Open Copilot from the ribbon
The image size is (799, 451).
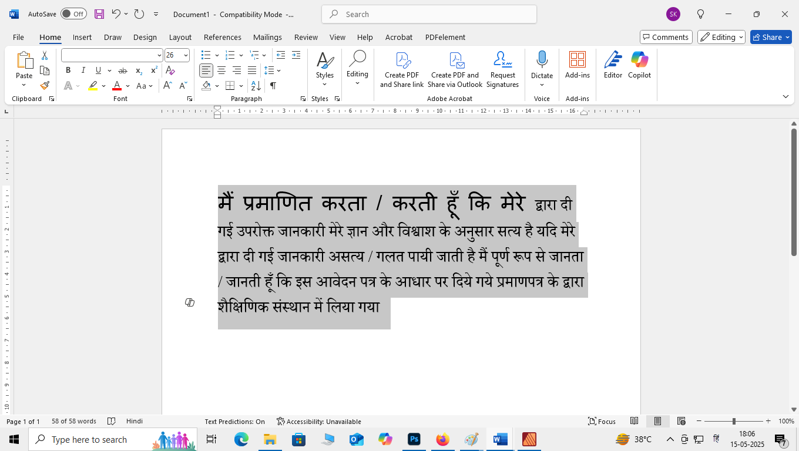tap(639, 65)
